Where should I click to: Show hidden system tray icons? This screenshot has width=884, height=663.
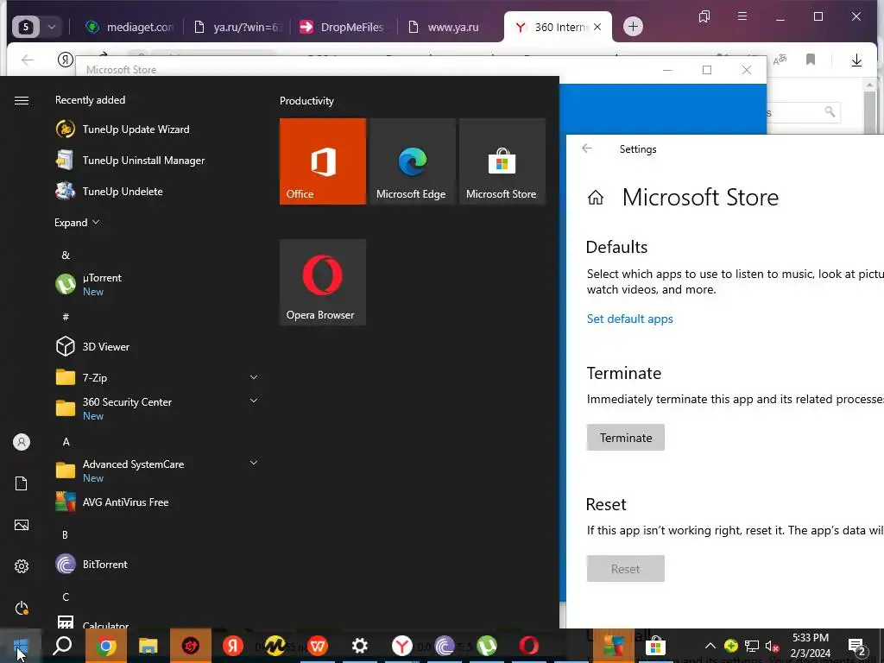pos(710,646)
